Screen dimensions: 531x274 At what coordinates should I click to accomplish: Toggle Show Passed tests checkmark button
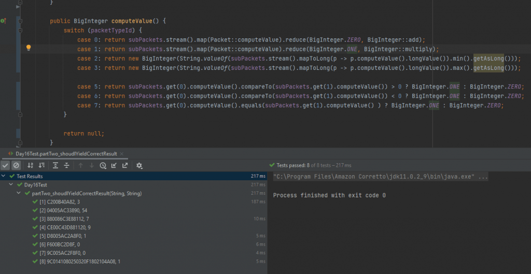(5, 165)
